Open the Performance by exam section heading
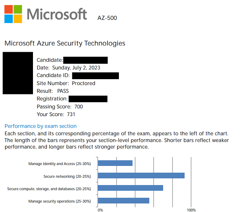The height and width of the screenshot is (212, 242). tap(41, 126)
